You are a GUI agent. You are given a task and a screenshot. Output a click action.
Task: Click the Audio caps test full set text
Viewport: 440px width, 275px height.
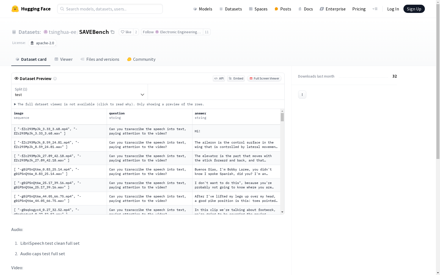pyautogui.click(x=43, y=254)
